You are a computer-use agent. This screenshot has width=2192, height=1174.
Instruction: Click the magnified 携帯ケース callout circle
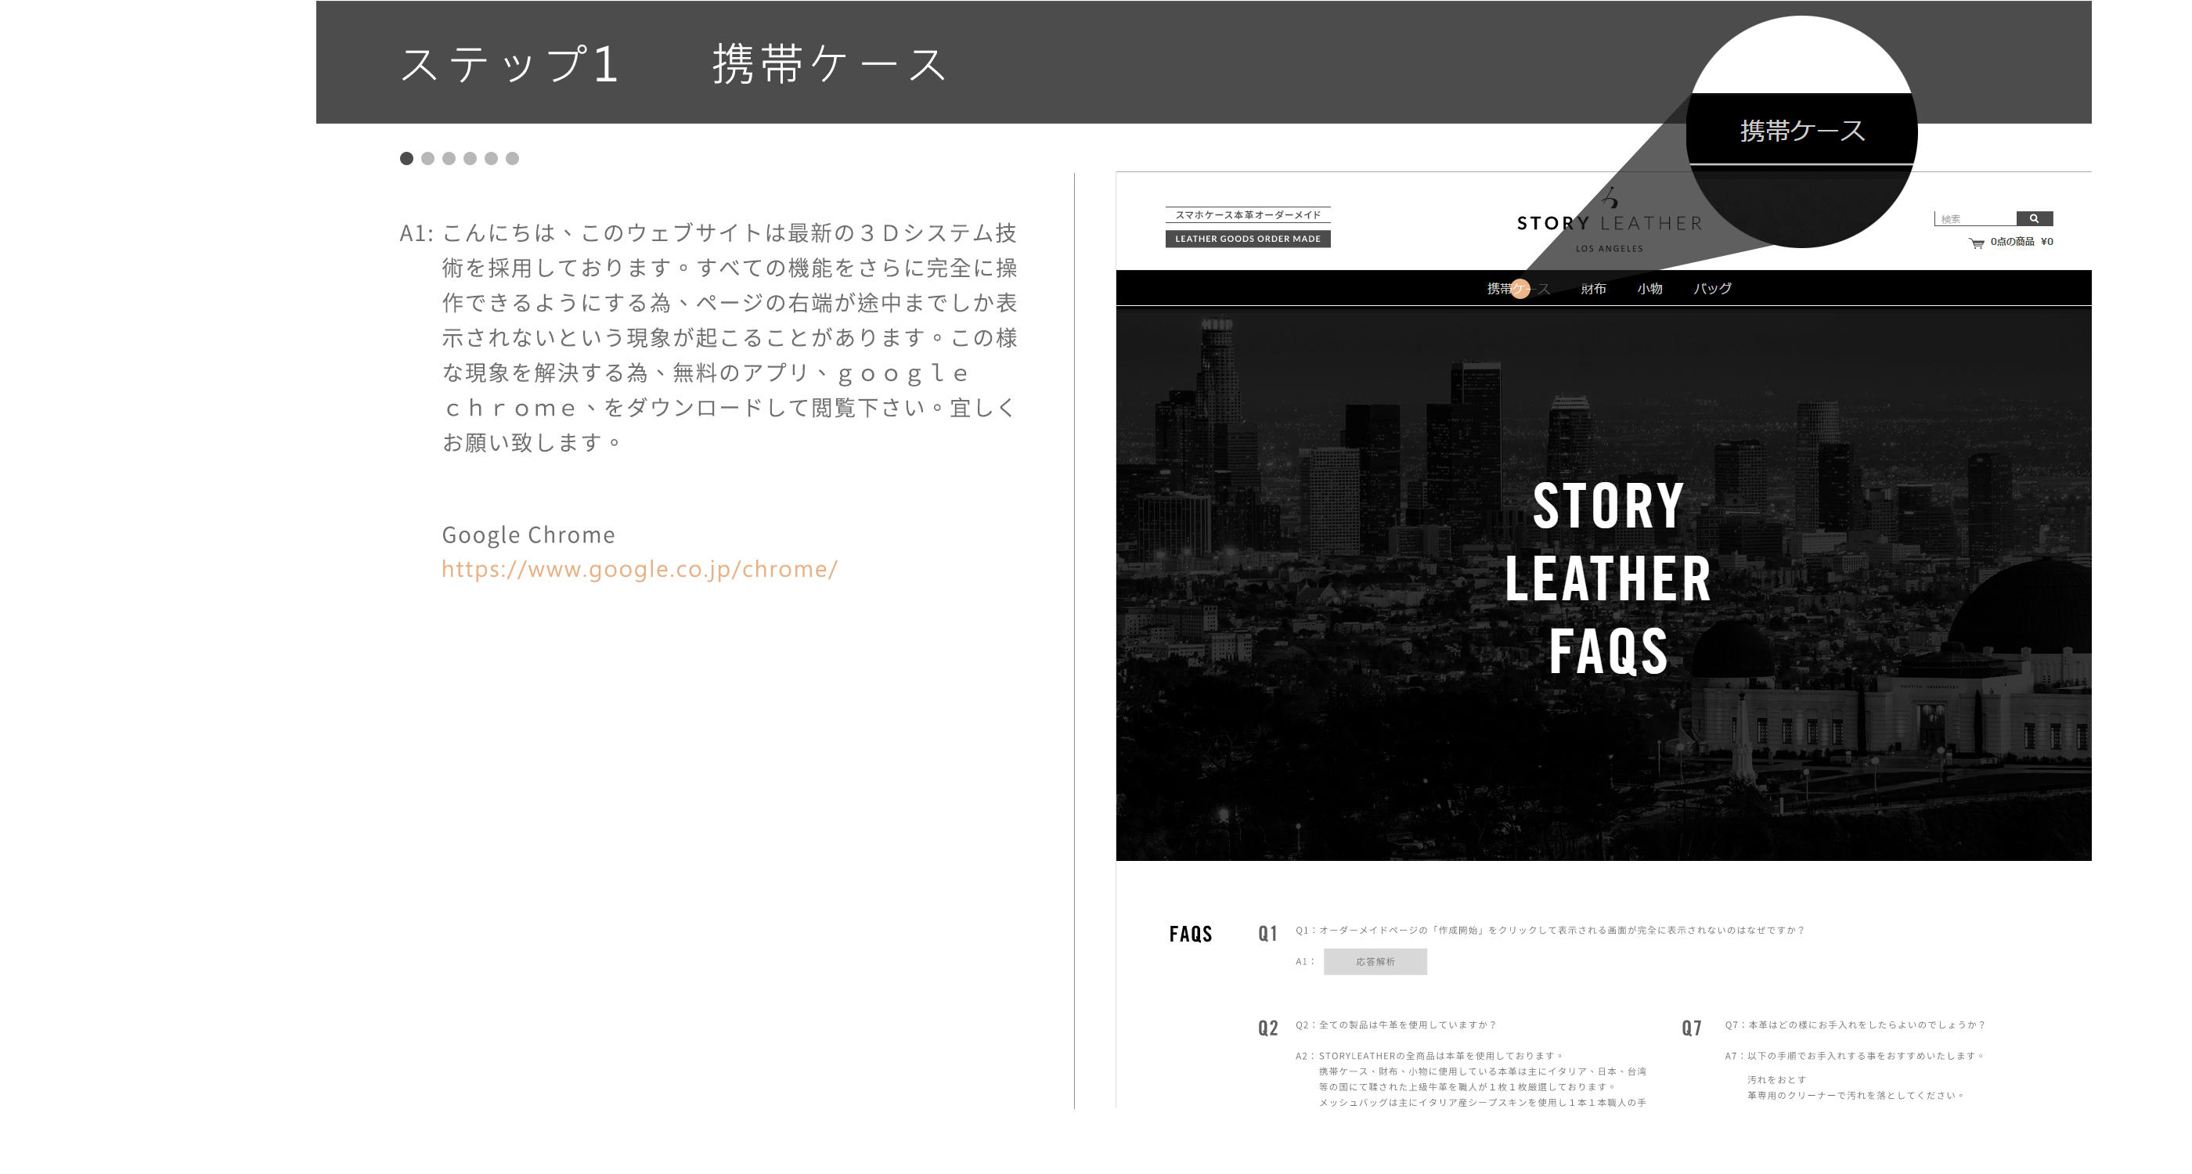tap(1801, 131)
